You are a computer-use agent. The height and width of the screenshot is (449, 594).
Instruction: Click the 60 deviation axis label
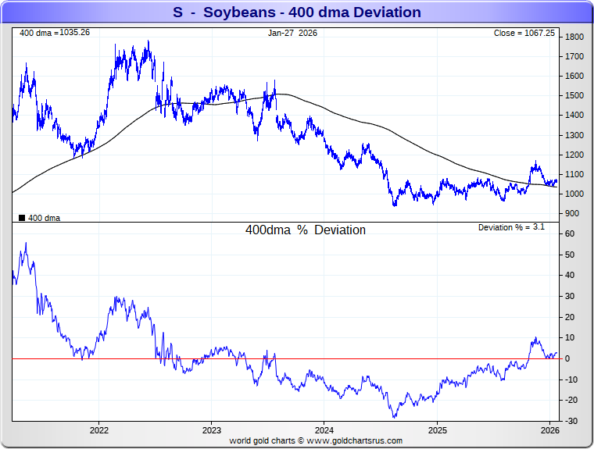(570, 234)
